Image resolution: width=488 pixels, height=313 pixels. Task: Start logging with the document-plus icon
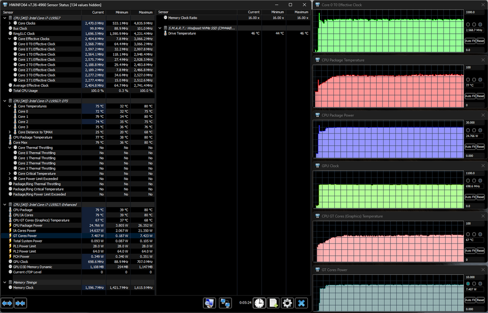coord(273,303)
